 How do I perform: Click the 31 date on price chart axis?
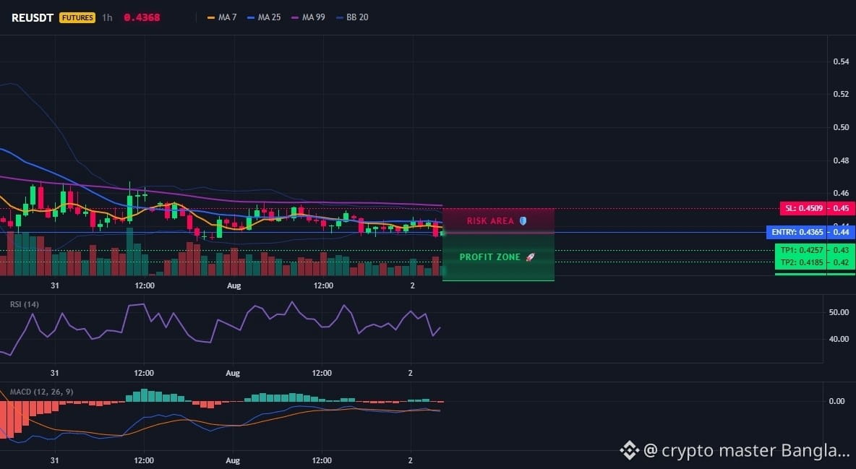tap(55, 285)
